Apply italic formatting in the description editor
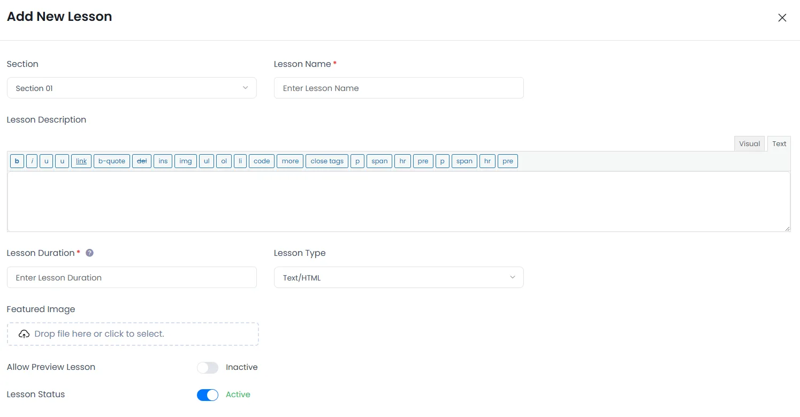The width and height of the screenshot is (800, 417). click(x=32, y=161)
